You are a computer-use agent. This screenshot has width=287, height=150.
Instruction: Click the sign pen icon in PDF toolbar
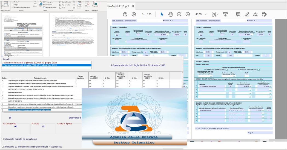[255, 14]
